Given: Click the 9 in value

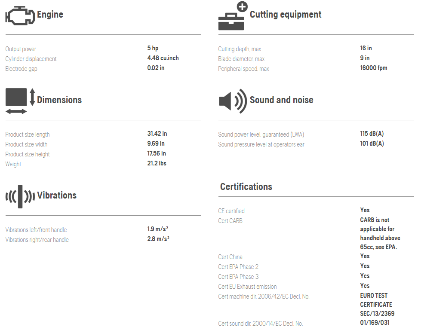Looking at the screenshot, I should [365, 58].
